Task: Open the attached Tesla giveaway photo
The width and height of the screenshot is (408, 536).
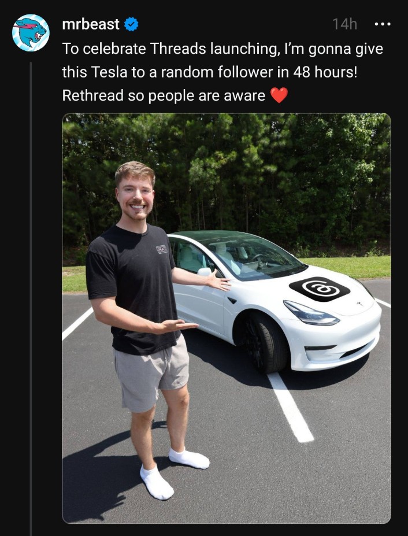Action: 226,318
